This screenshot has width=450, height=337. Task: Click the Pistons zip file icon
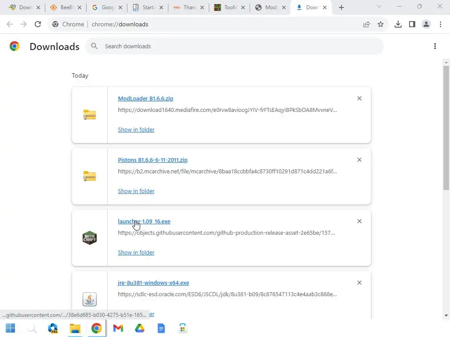[90, 176]
